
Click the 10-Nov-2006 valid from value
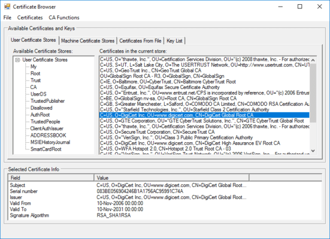pyautogui.click(x=120, y=203)
